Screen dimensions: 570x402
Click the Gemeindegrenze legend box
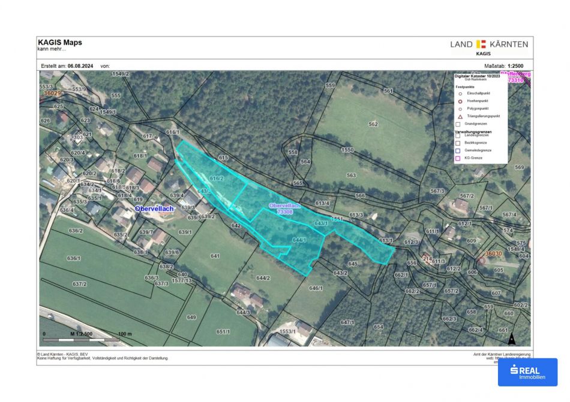click(x=458, y=150)
